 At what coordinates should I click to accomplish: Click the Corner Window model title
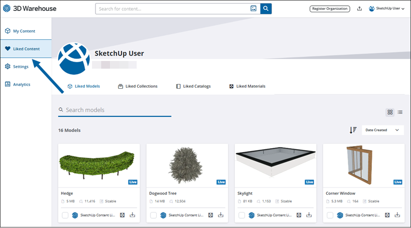tap(341, 193)
